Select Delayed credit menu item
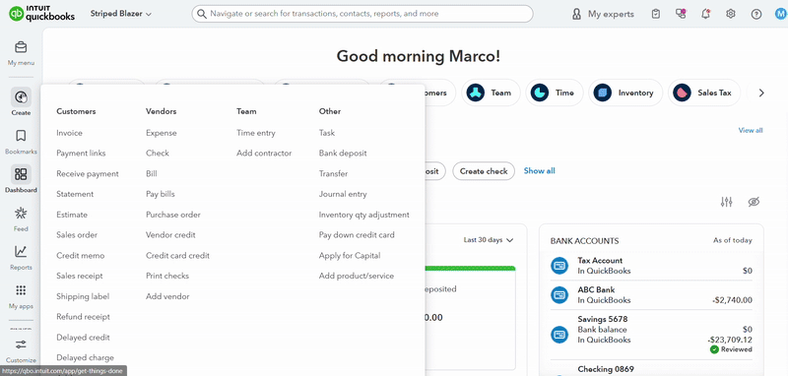Screen dimensions: 788x376 pos(83,338)
